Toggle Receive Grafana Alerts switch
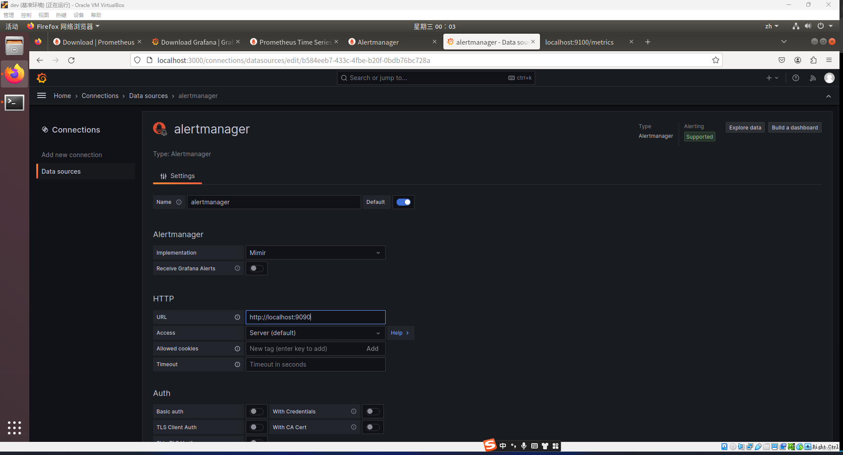 click(257, 268)
